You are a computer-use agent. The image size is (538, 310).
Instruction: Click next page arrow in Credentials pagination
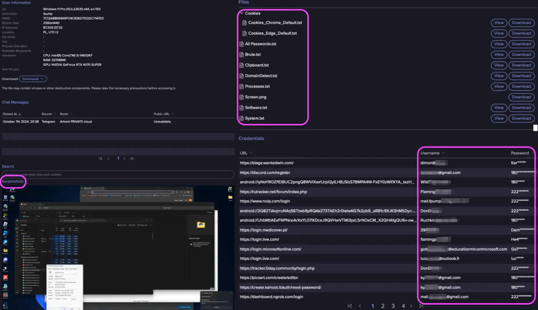(411, 306)
